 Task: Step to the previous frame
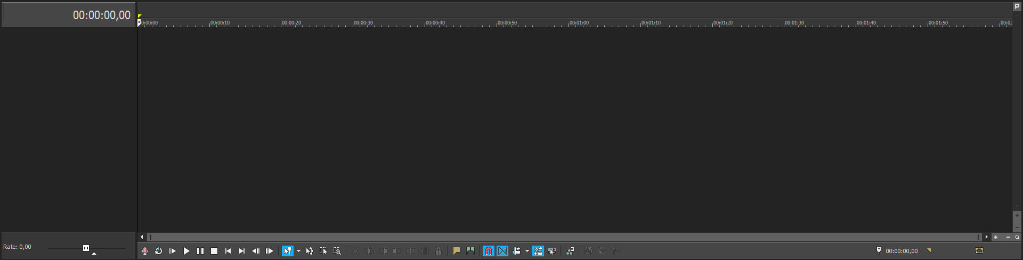click(256, 251)
